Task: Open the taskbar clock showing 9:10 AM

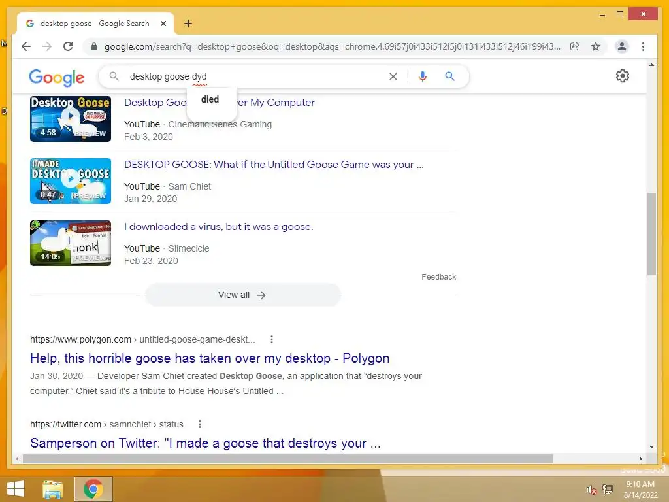Action: pyautogui.click(x=640, y=490)
